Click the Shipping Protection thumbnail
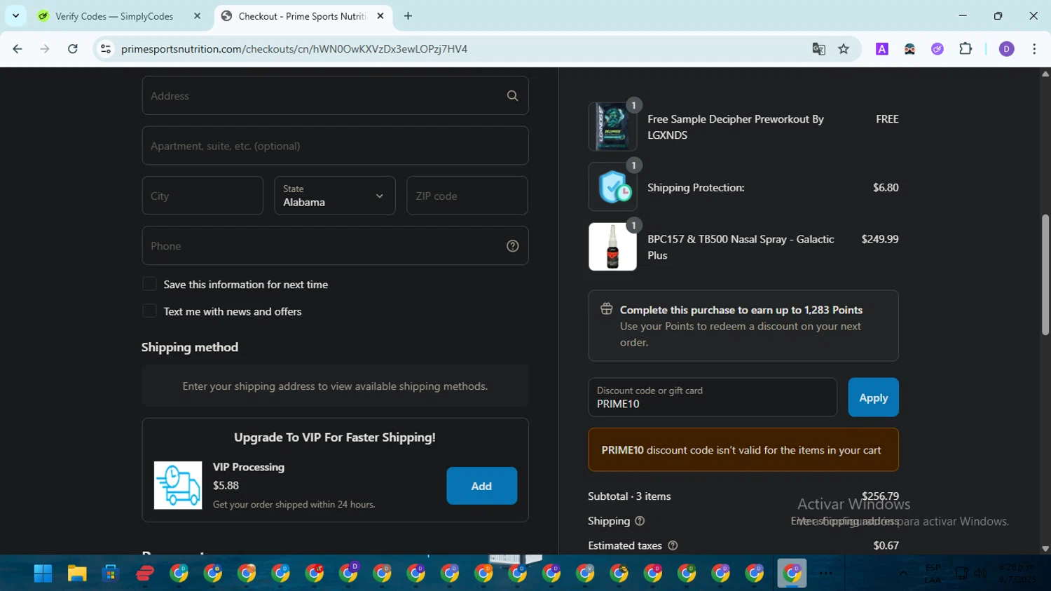The height and width of the screenshot is (591, 1051). [x=612, y=187]
